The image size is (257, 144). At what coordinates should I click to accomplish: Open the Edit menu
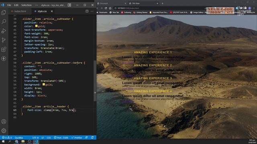tap(16, 5)
